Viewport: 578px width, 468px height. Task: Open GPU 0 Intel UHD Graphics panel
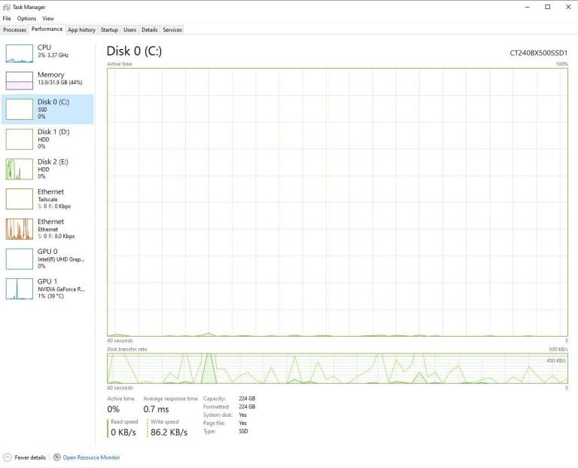47,258
